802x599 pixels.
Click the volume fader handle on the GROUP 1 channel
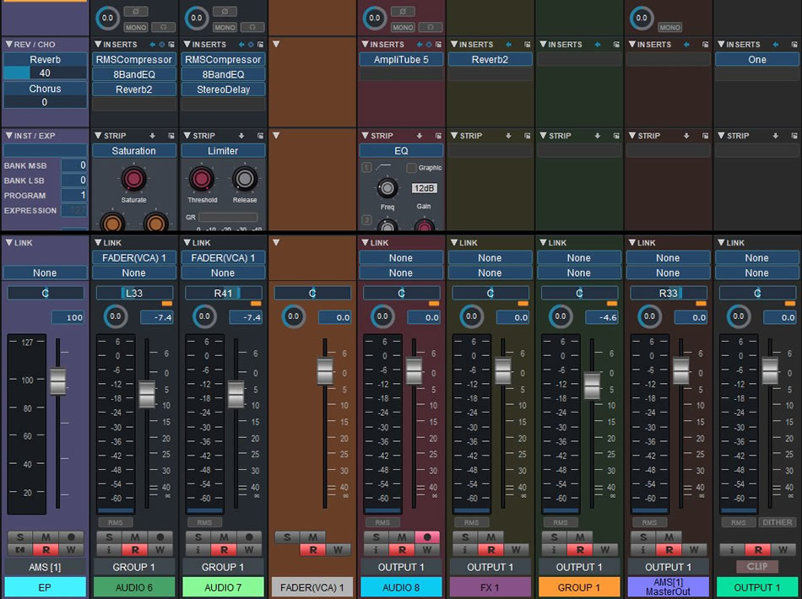[592, 385]
